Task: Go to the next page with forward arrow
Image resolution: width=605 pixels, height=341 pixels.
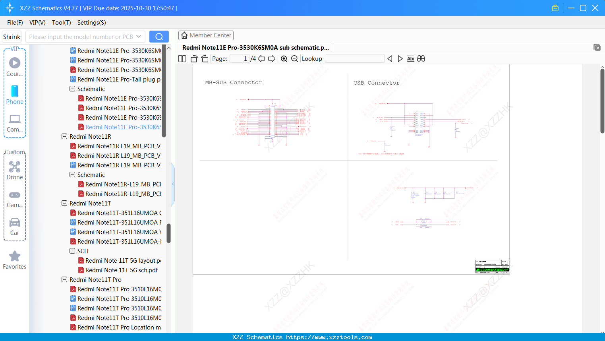Action: click(x=271, y=58)
